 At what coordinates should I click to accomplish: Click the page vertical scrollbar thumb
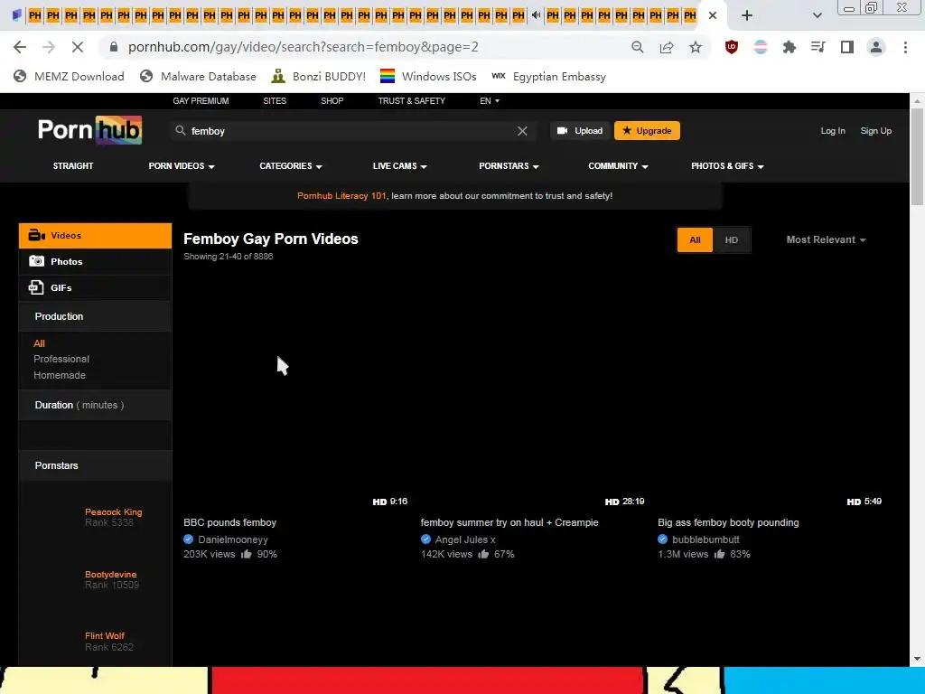tap(918, 156)
